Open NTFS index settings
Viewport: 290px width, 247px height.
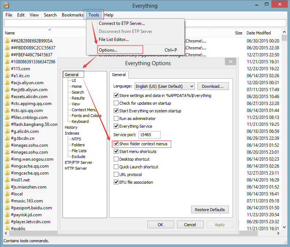pyautogui.click(x=76, y=139)
